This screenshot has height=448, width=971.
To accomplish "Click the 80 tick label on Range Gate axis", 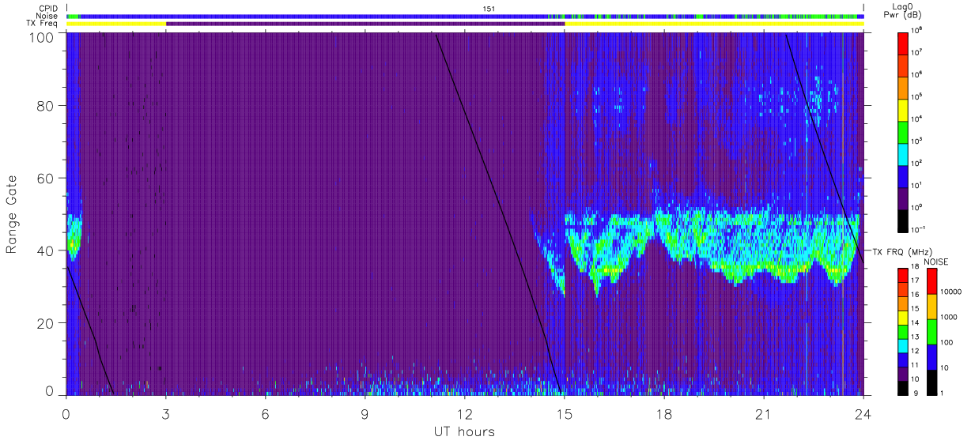I will (x=45, y=105).
